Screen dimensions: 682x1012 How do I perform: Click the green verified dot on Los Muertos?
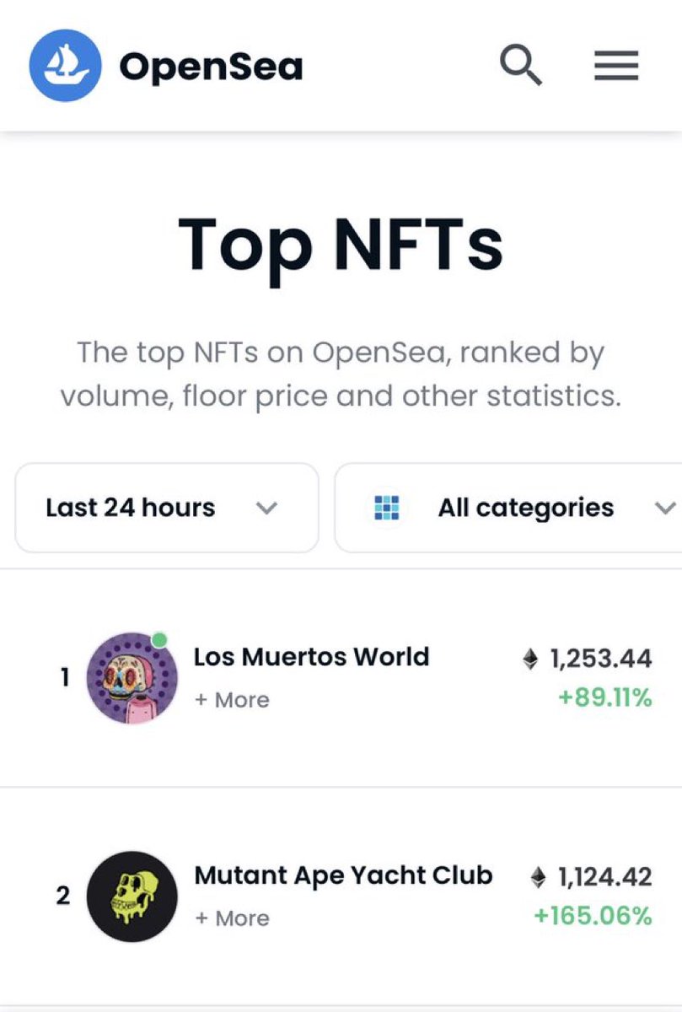[159, 640]
